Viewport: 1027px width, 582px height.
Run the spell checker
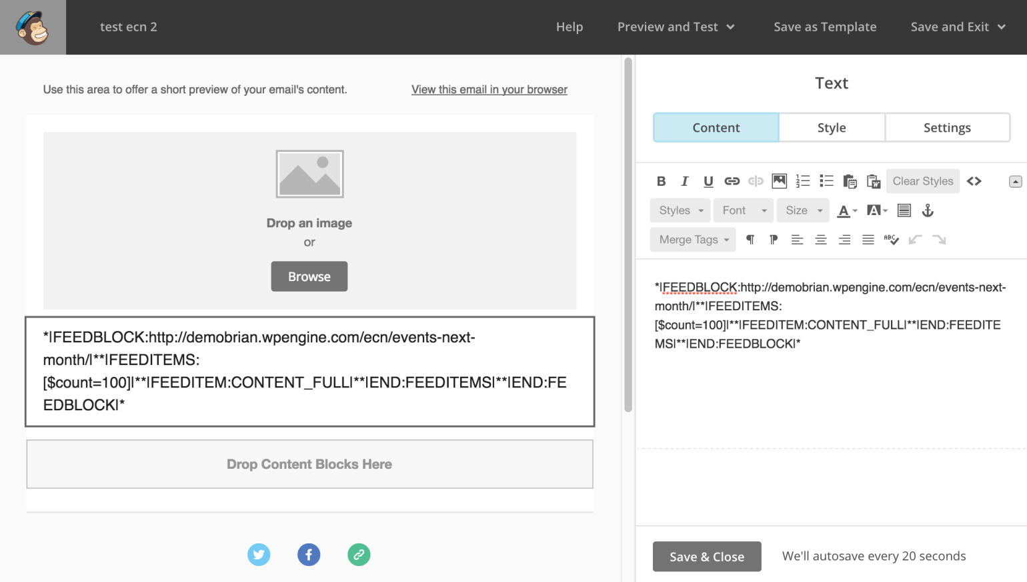coord(892,240)
